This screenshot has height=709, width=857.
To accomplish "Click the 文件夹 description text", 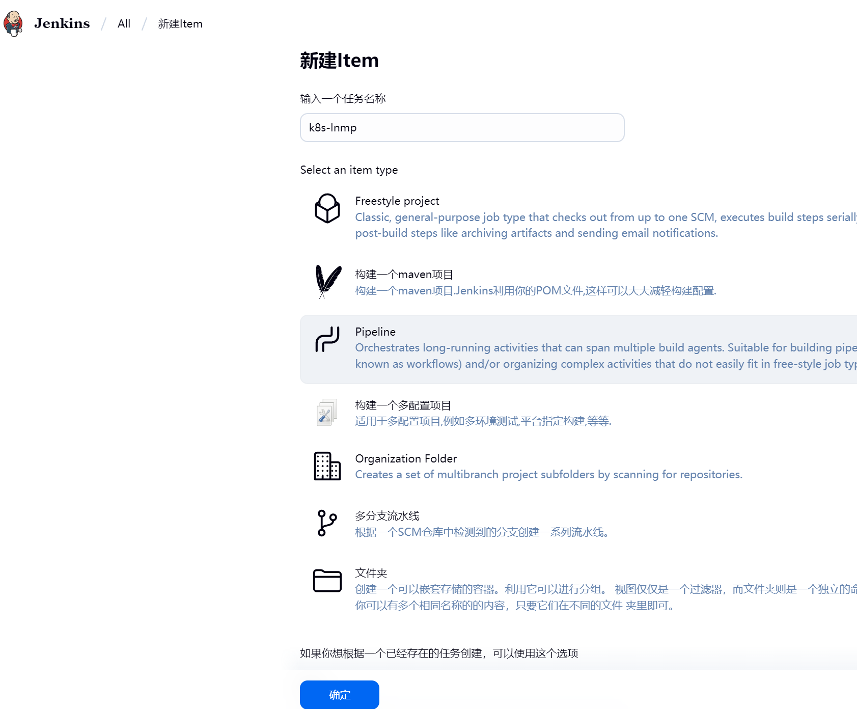I will pos(606,597).
